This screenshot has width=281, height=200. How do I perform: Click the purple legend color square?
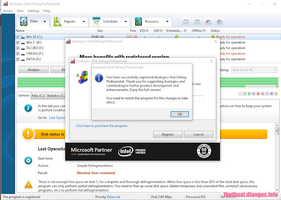[x=254, y=94]
